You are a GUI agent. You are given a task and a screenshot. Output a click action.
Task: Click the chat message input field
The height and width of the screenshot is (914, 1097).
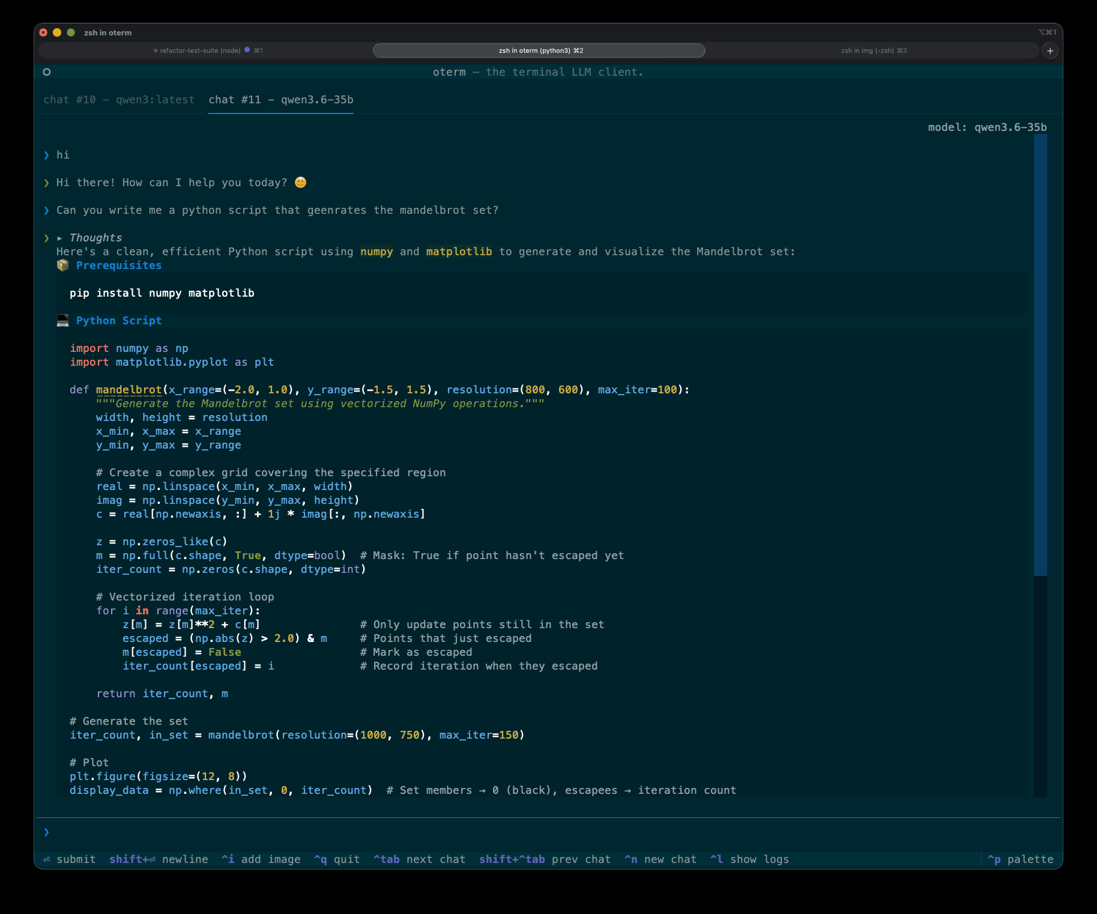tap(549, 832)
